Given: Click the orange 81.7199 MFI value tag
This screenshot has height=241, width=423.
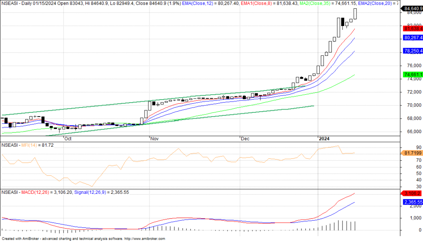Looking at the screenshot, I should tap(412, 153).
